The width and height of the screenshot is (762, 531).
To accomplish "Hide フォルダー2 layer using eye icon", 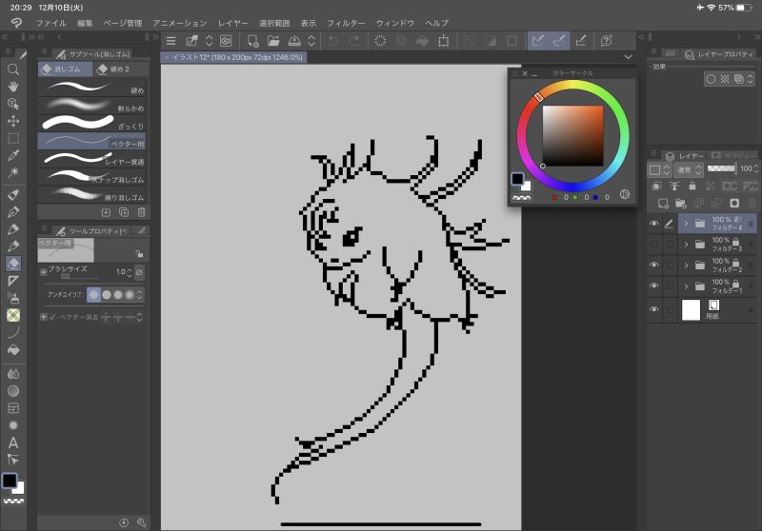I will pos(654,265).
